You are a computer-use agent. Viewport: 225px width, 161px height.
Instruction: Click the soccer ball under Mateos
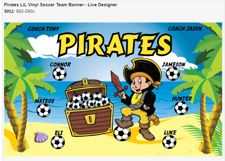[44, 110]
